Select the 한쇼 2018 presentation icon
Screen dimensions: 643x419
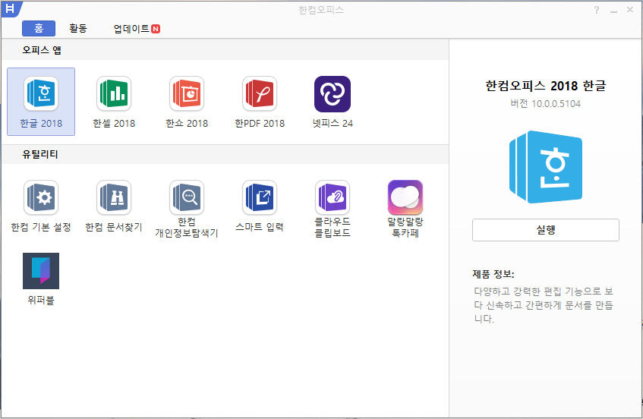pos(187,94)
